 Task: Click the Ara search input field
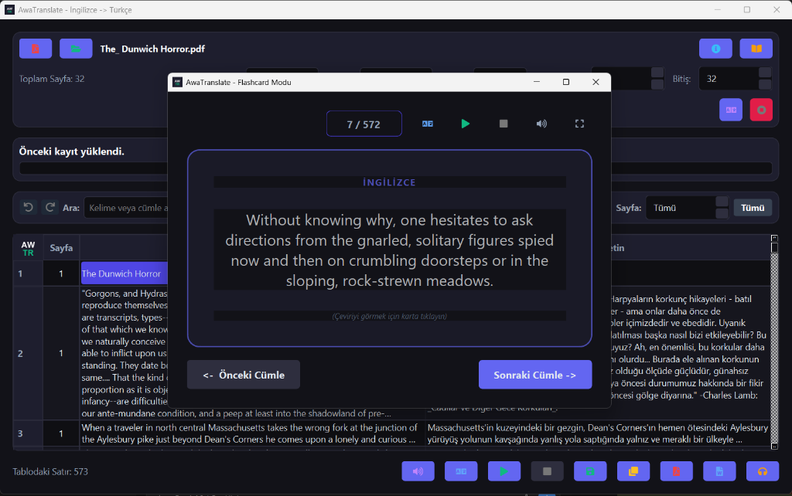point(126,208)
